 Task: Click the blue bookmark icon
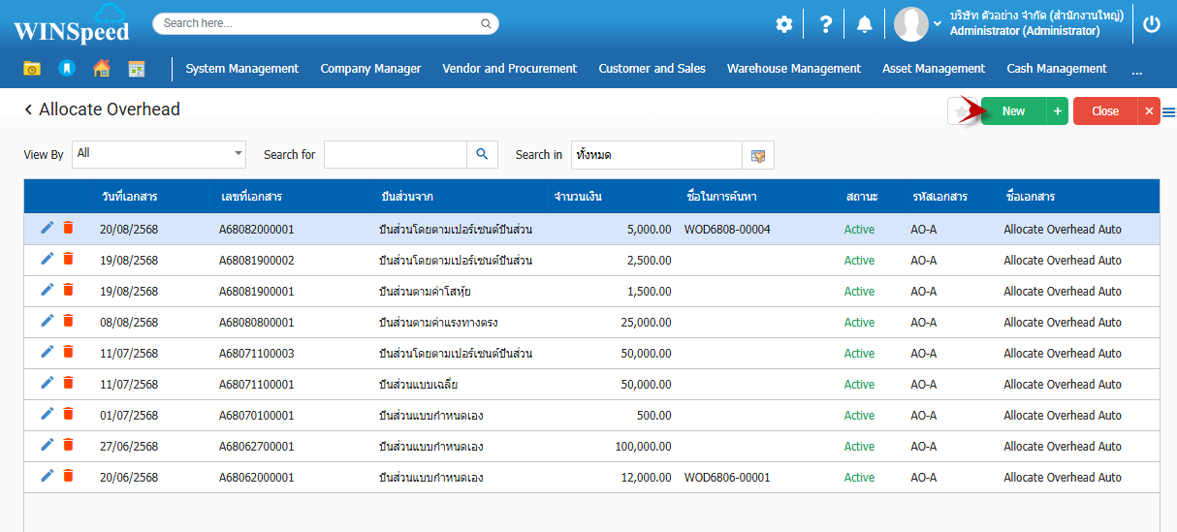click(66, 69)
